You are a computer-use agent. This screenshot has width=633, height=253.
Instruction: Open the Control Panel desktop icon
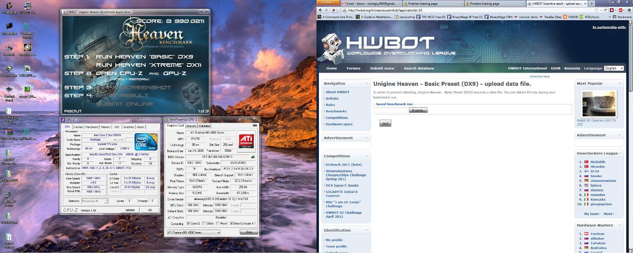[9, 94]
